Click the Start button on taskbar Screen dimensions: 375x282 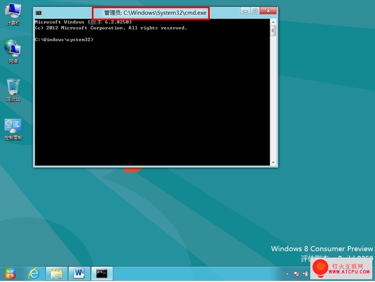(10, 273)
